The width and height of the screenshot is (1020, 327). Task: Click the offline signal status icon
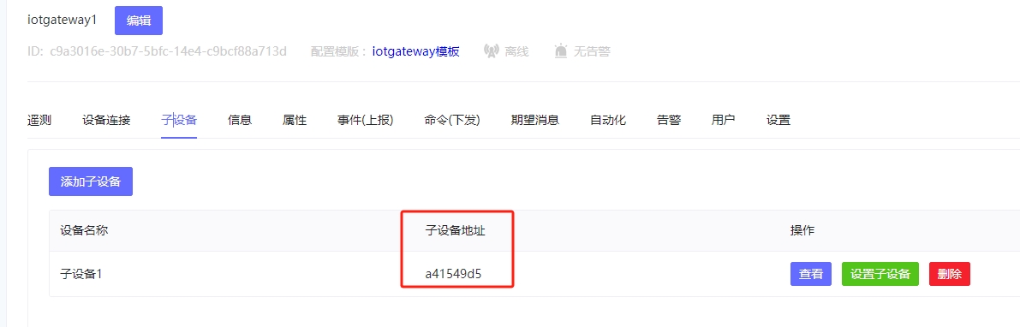(x=491, y=51)
